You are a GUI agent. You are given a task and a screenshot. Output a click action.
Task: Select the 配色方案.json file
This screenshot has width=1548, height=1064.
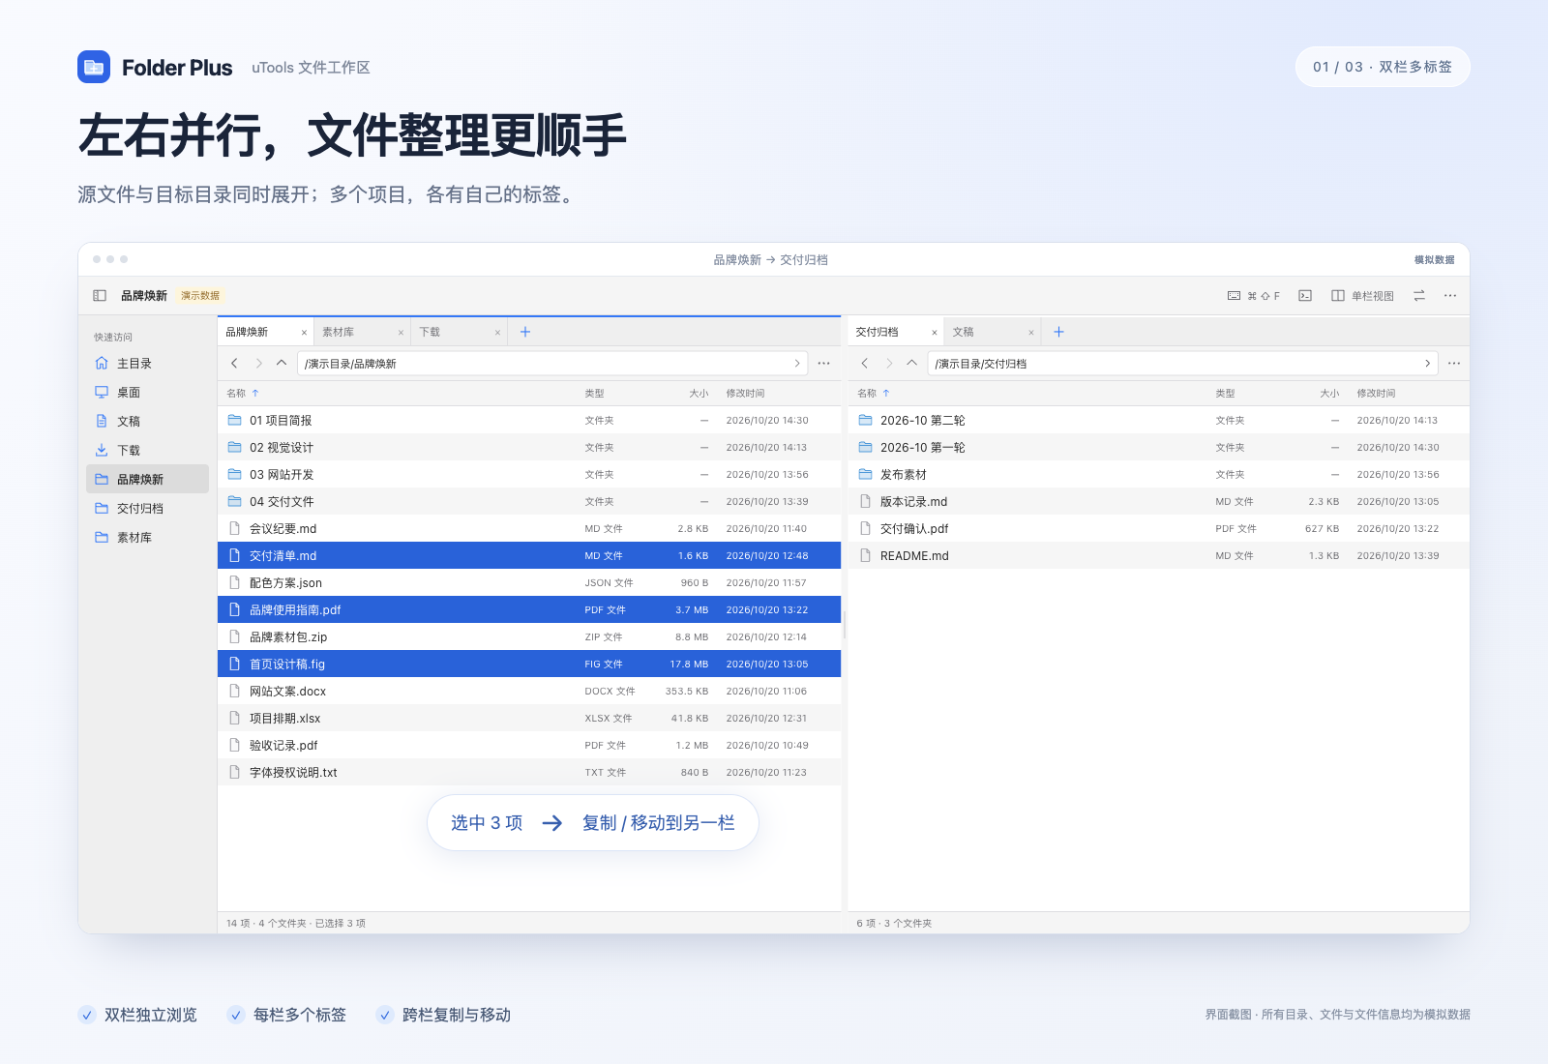click(529, 583)
